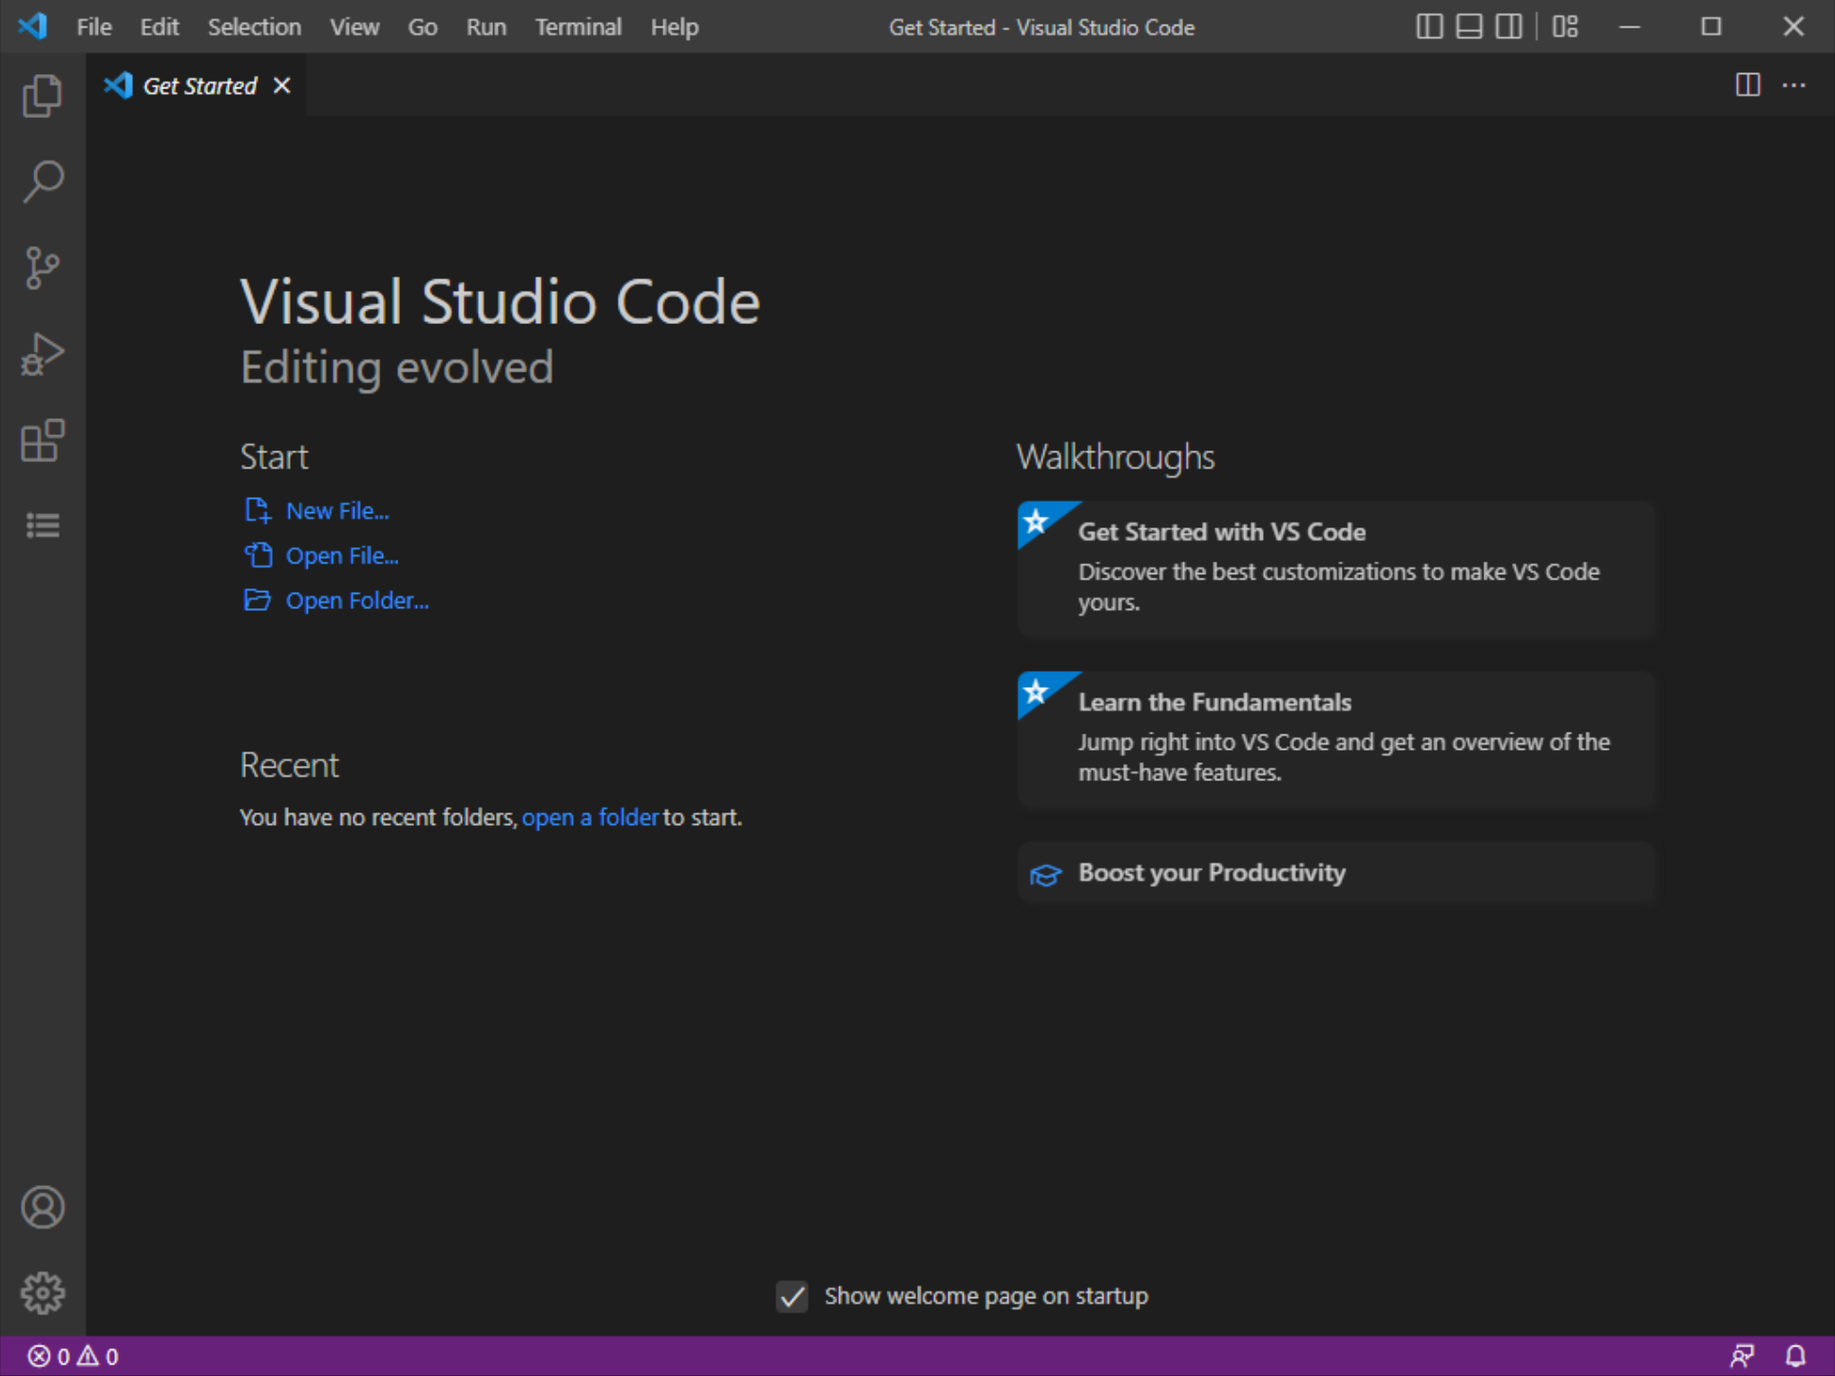
Task: Toggle secondary side bar layout icon
Action: click(1509, 27)
